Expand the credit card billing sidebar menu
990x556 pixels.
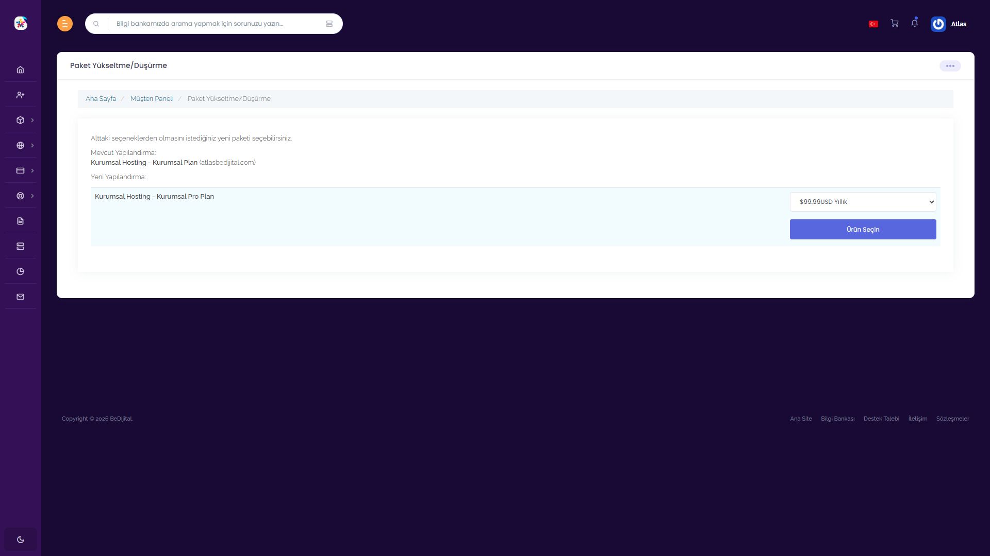coord(21,170)
